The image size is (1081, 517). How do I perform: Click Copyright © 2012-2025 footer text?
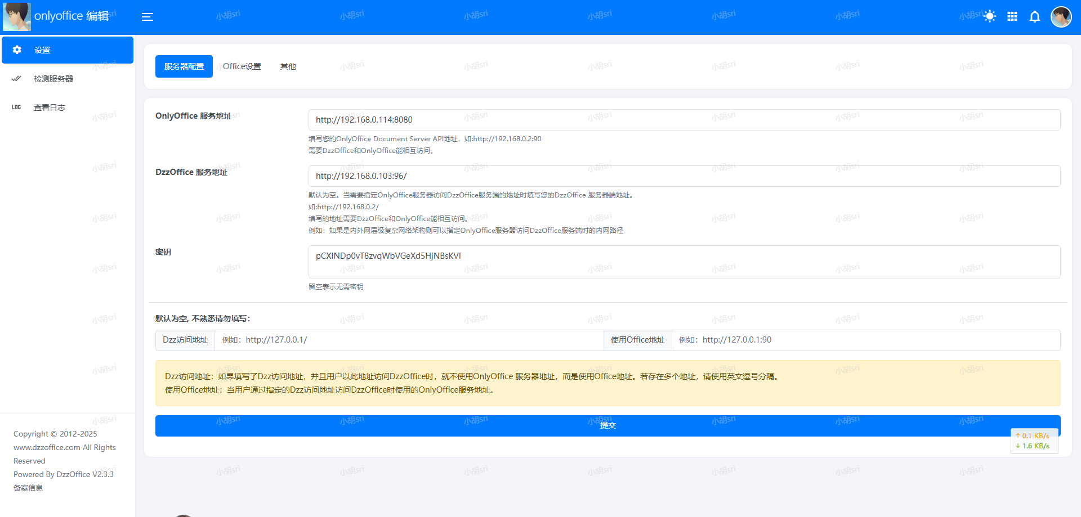tap(55, 434)
